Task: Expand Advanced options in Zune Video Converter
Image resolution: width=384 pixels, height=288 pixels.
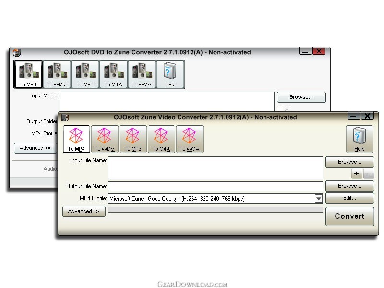Action: click(84, 211)
